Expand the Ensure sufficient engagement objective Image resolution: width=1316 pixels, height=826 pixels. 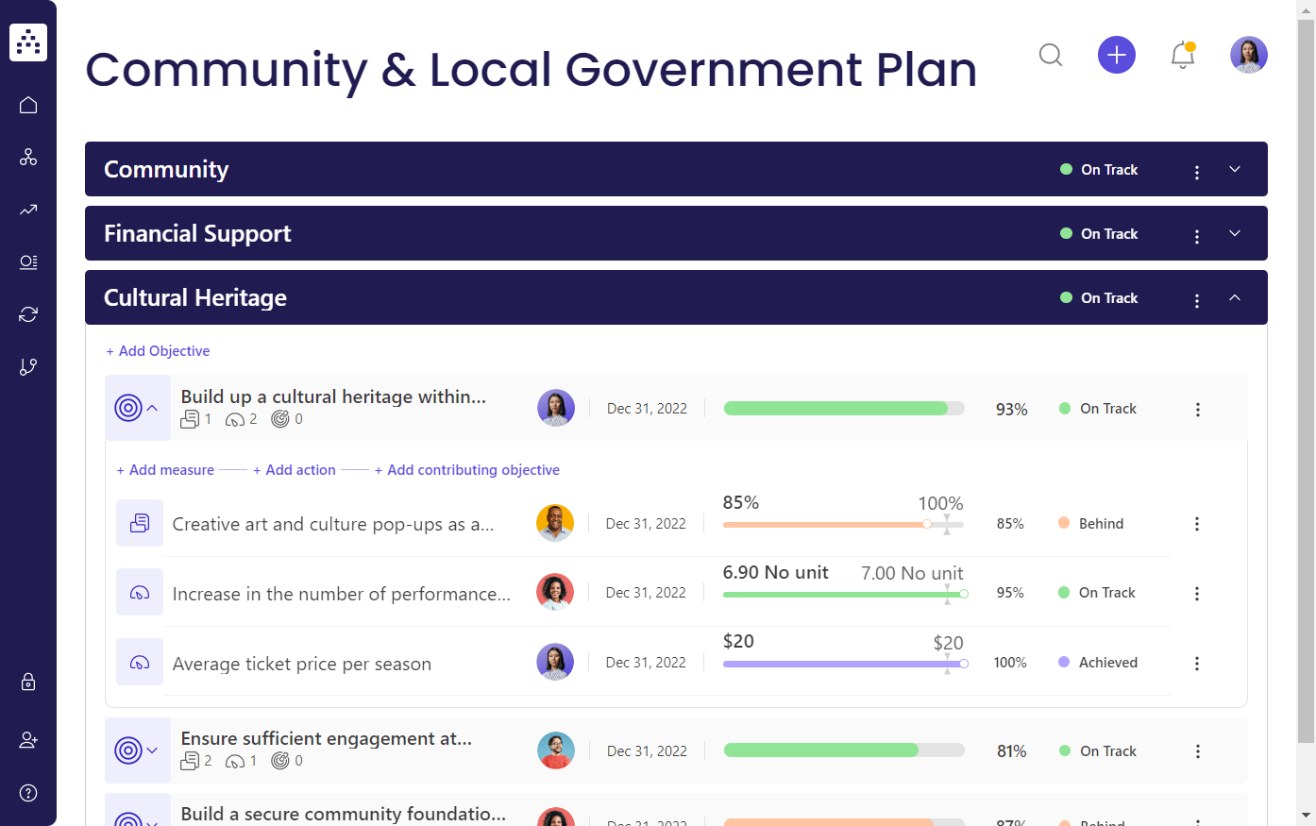[x=151, y=750]
